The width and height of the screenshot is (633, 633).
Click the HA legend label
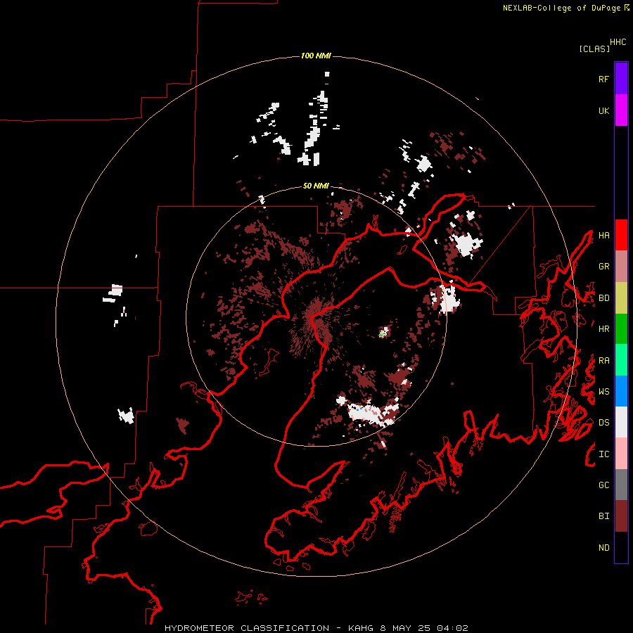[604, 236]
